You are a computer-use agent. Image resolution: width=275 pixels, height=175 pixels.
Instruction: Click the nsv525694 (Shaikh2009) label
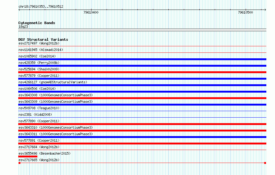point(39,69)
